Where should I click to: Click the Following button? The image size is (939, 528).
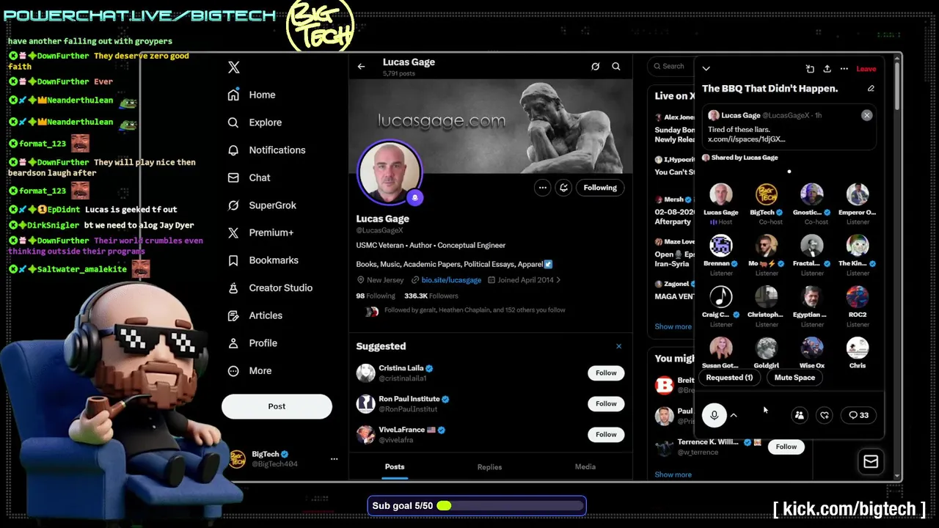[x=600, y=188]
